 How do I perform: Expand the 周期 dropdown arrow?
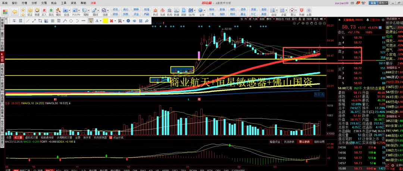(x=88, y=10)
